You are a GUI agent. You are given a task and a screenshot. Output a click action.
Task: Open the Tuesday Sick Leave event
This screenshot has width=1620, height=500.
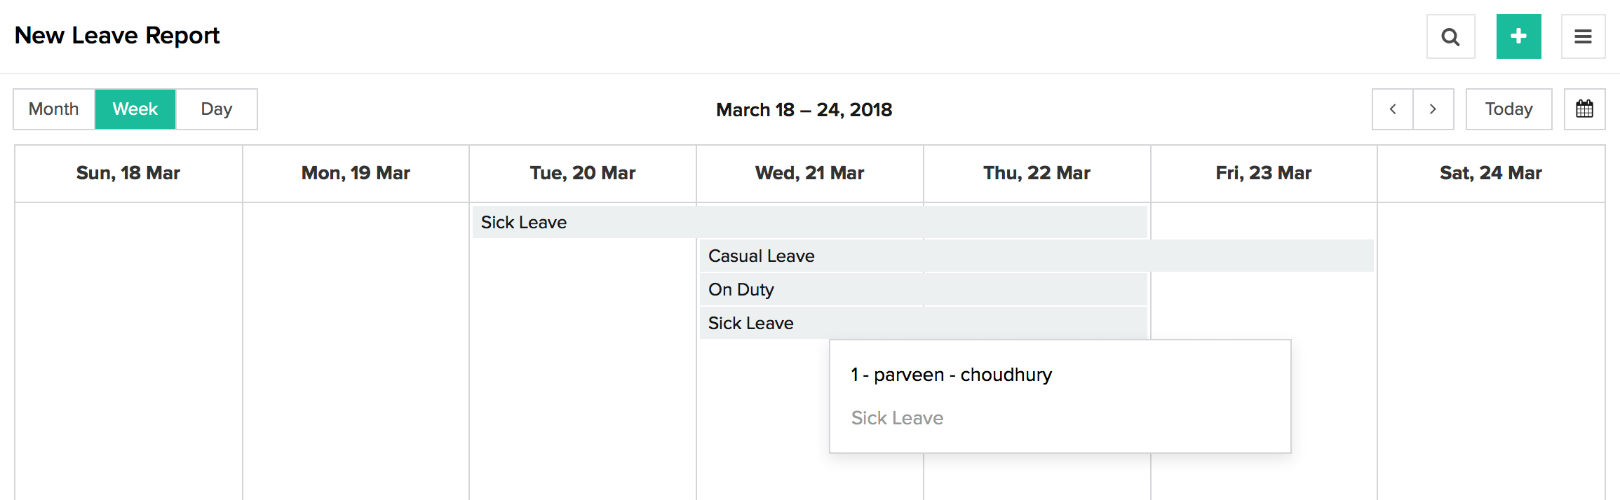[x=809, y=222]
